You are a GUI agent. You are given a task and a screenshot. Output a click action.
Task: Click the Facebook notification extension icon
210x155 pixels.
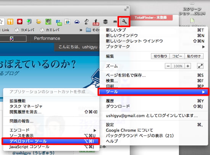pyautogui.click(x=96, y=22)
